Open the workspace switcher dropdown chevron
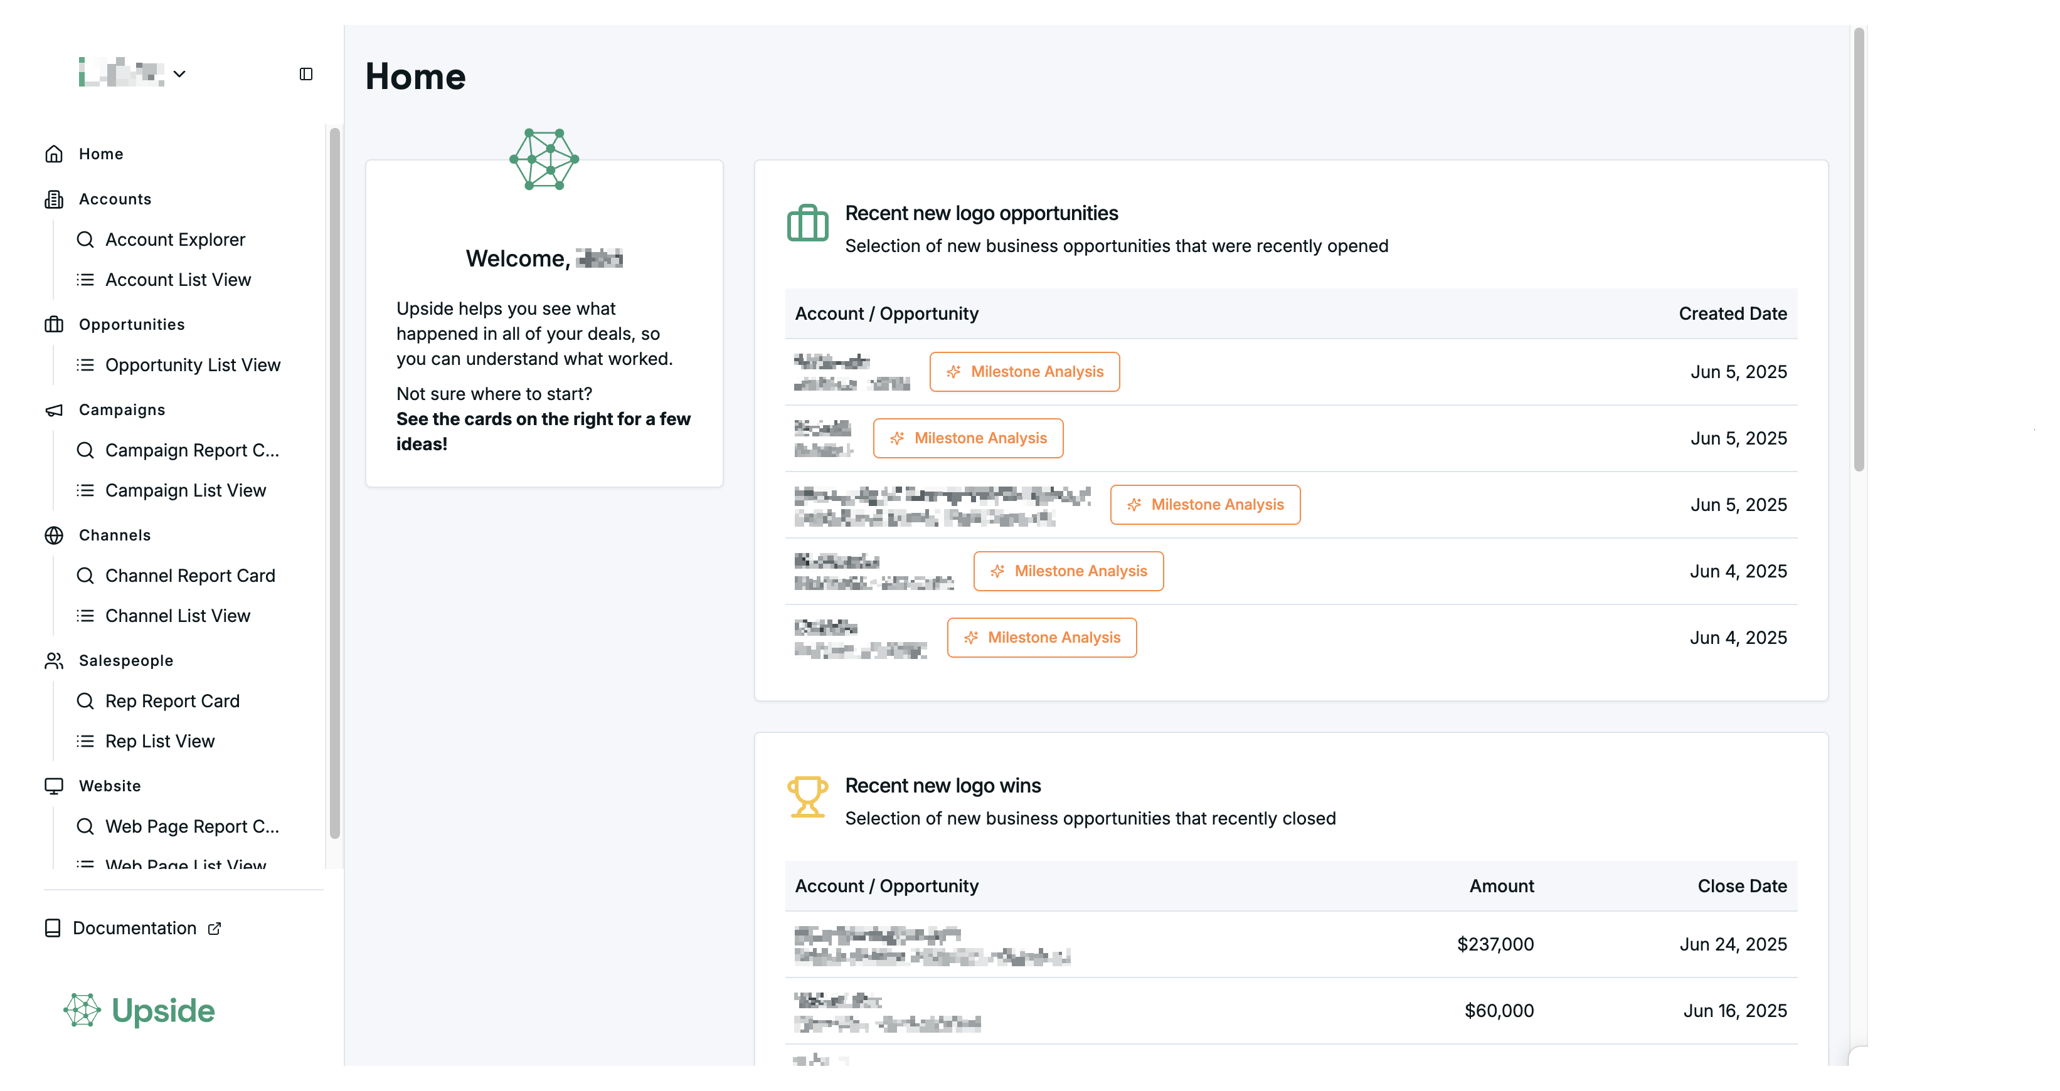The width and height of the screenshot is (2060, 1091). (x=179, y=73)
